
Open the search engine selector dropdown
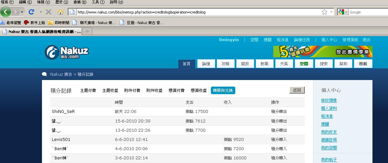click(346, 12)
